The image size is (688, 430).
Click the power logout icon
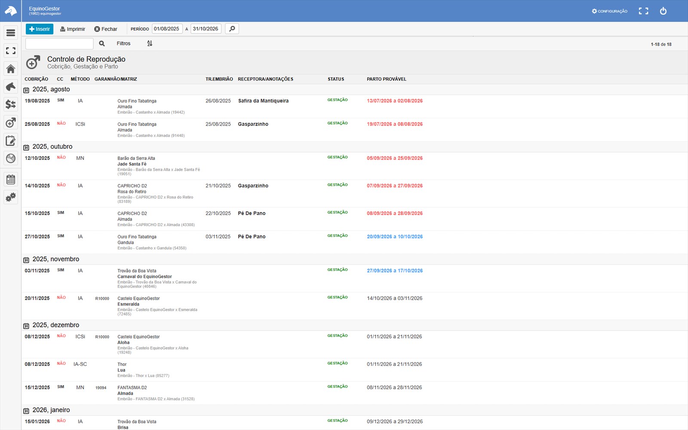tap(663, 11)
